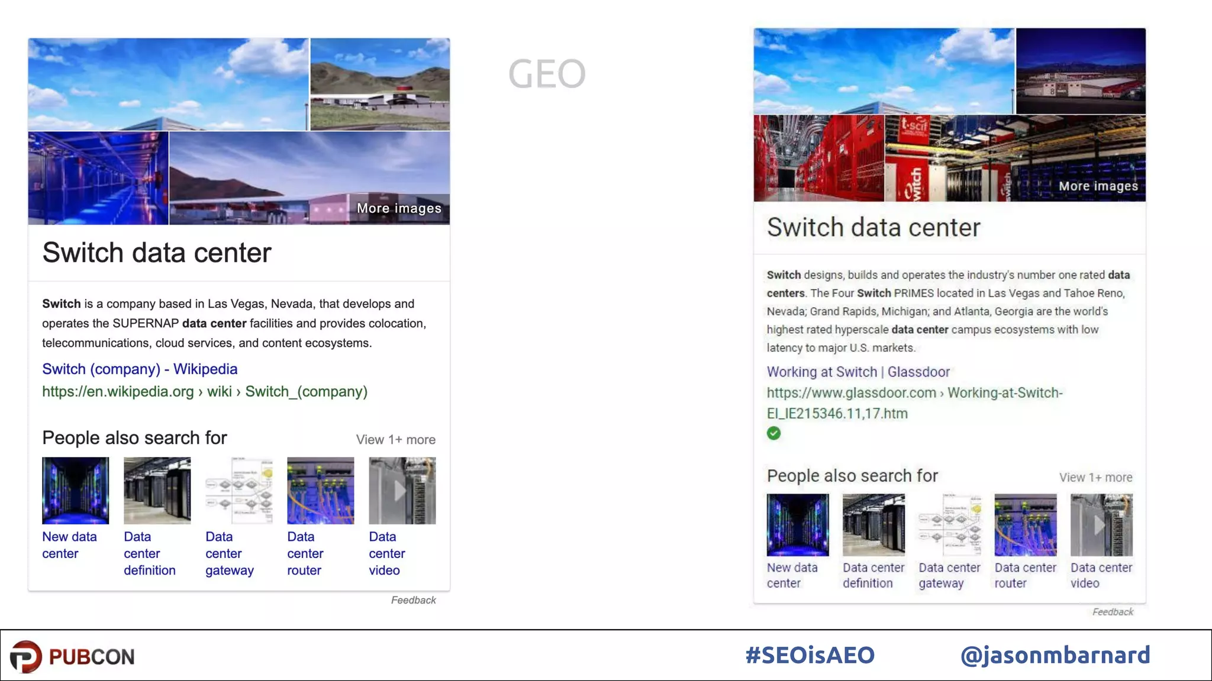Click red server room image in right panel

[x=818, y=158]
